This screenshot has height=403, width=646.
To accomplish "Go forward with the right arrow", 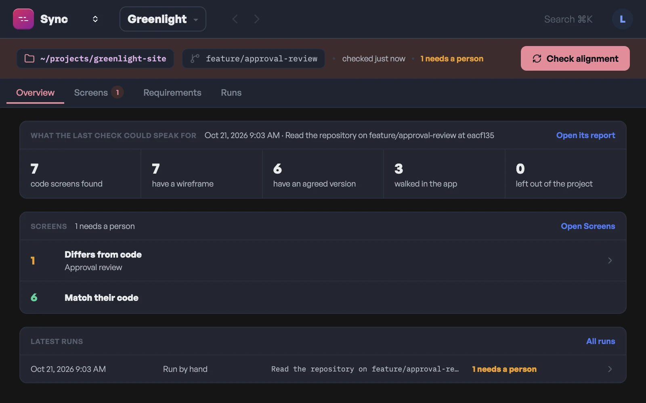I will [x=256, y=19].
